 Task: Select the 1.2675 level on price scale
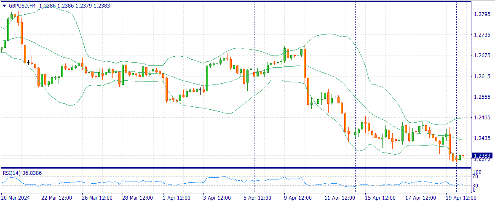point(482,55)
